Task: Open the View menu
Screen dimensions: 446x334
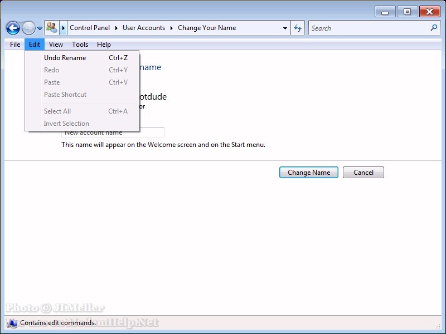Action: click(56, 45)
